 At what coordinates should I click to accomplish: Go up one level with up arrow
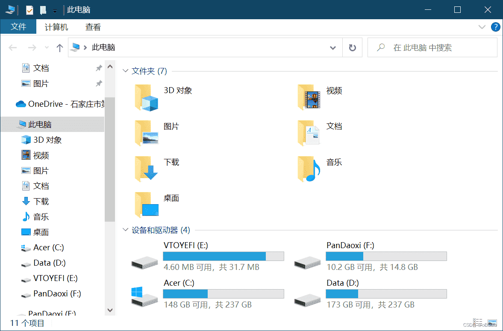click(x=60, y=48)
